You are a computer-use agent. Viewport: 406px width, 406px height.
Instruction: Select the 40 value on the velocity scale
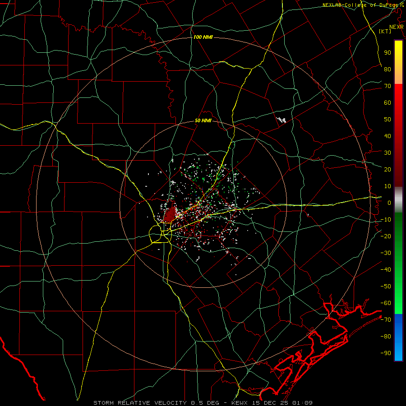(x=388, y=136)
